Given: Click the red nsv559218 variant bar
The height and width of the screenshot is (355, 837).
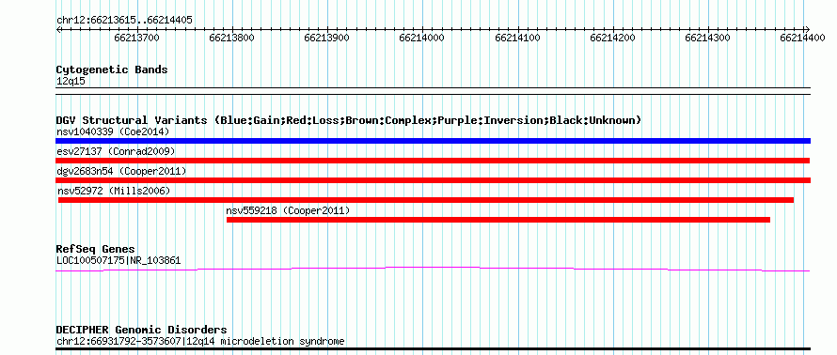Looking at the screenshot, I should [498, 220].
